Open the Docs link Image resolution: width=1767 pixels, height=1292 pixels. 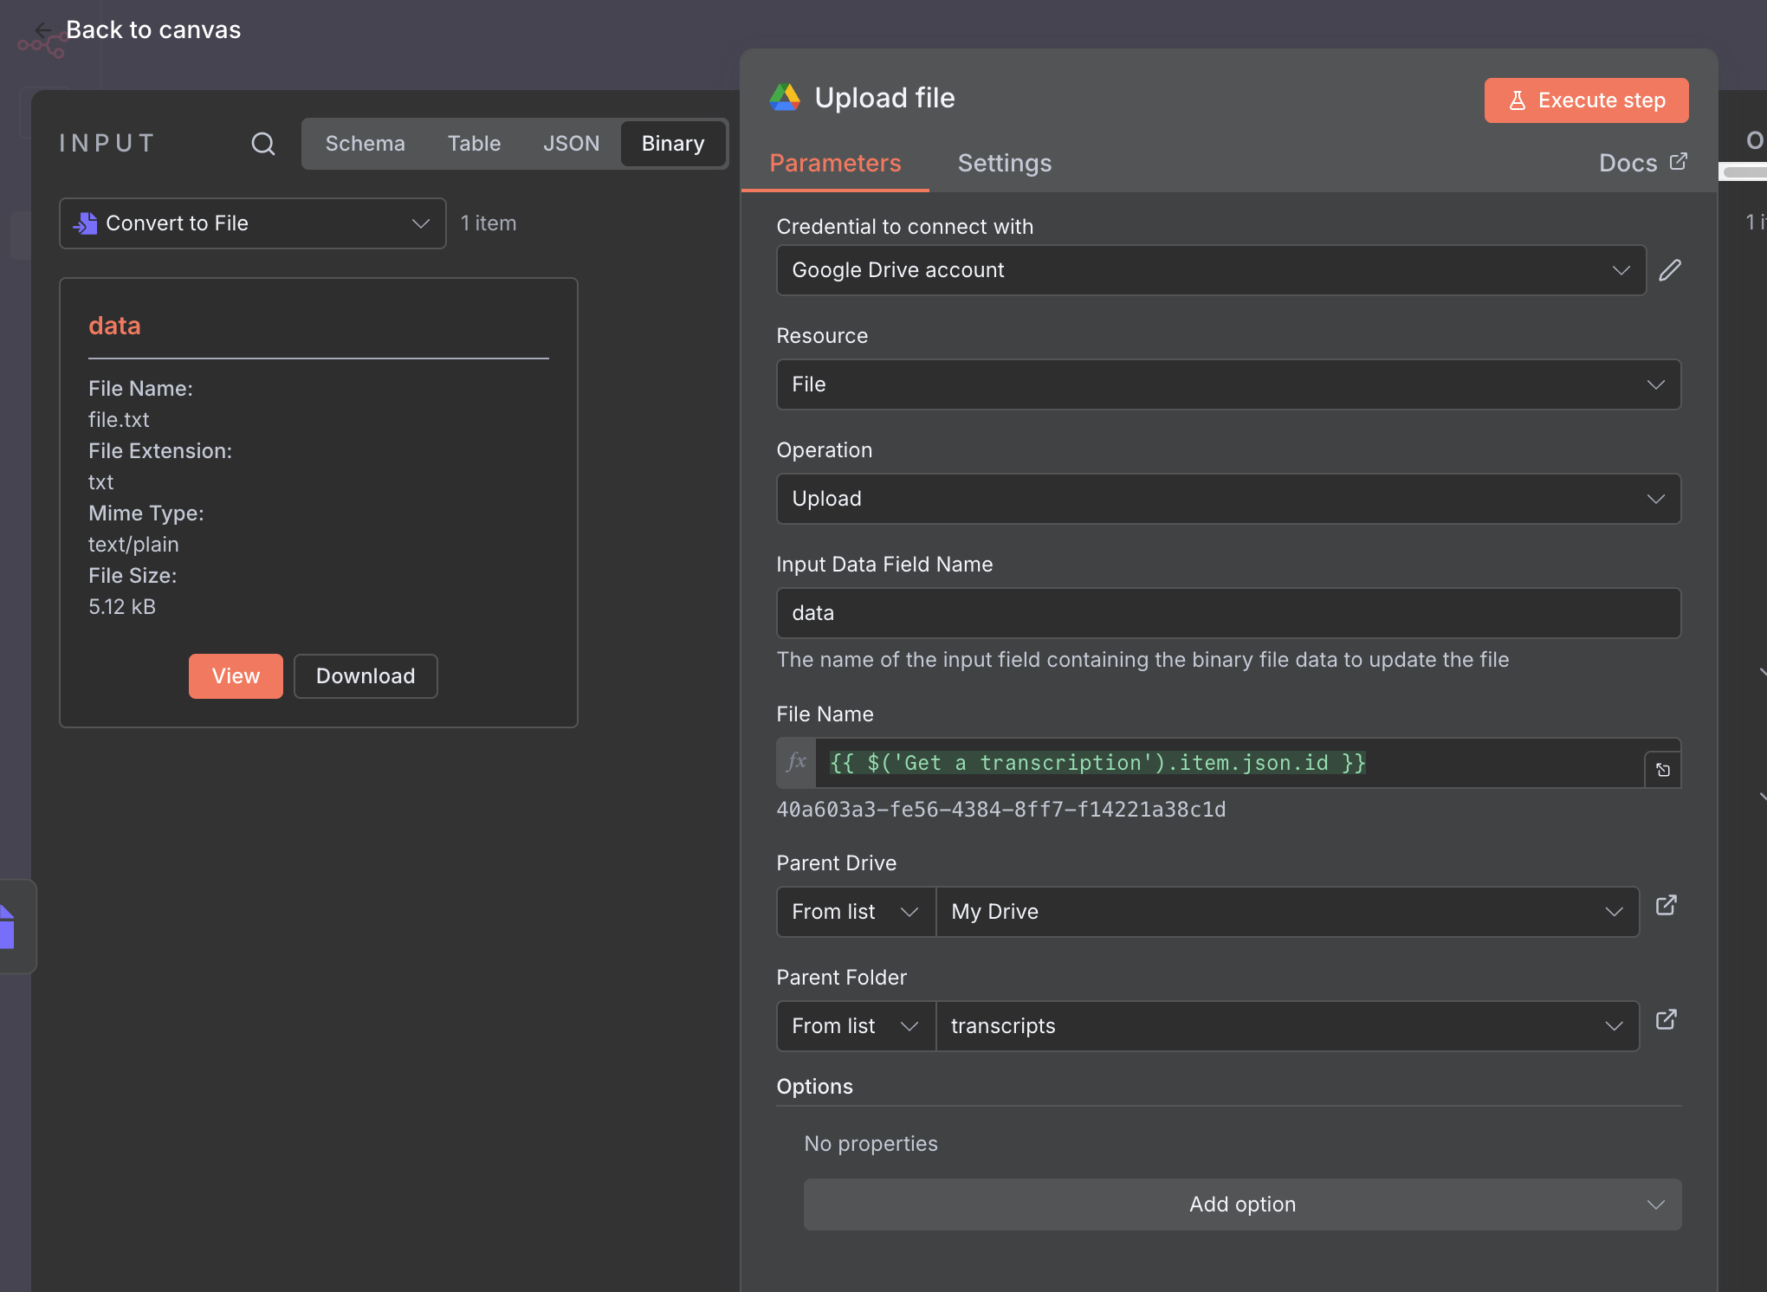coord(1641,164)
